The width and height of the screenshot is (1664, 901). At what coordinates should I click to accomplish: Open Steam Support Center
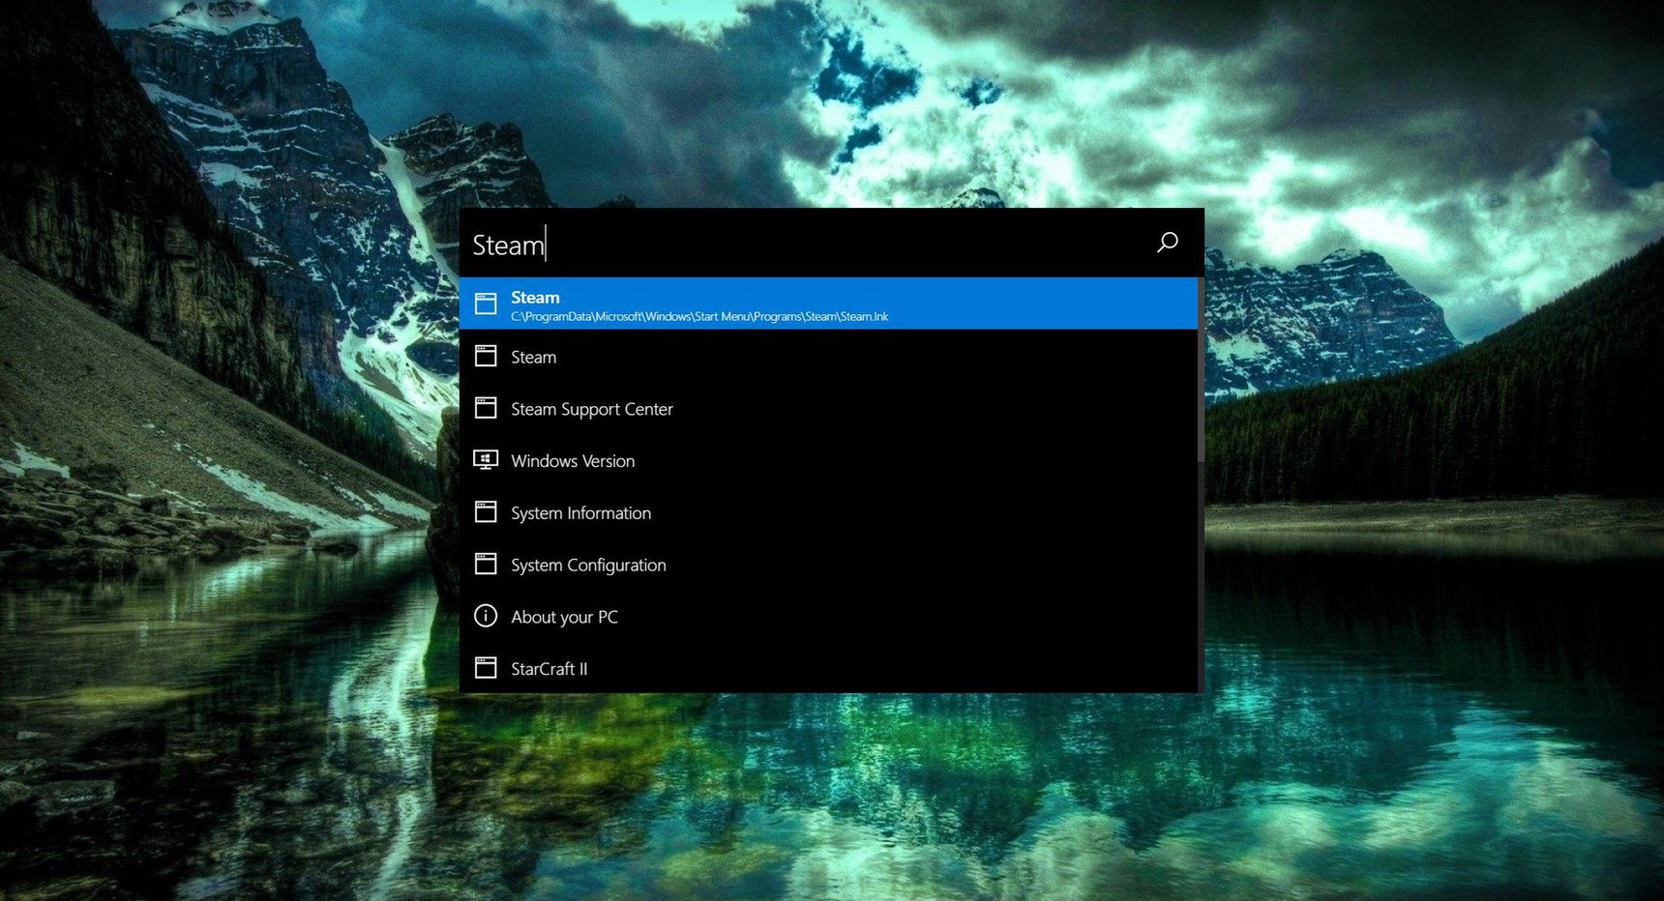[x=828, y=409]
